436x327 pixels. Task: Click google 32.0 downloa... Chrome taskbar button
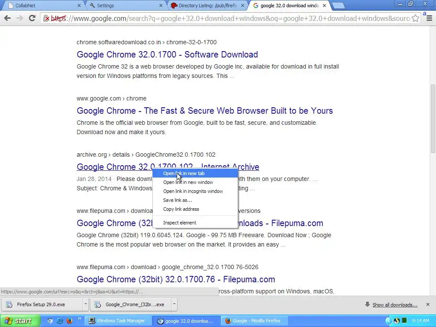click(x=186, y=321)
